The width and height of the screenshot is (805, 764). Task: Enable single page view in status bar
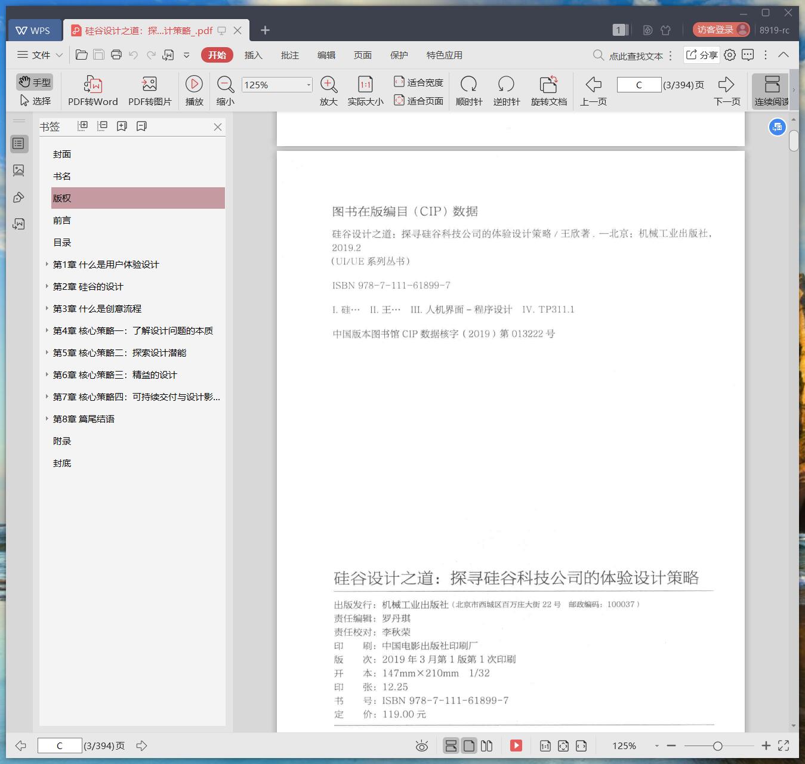[x=469, y=746]
